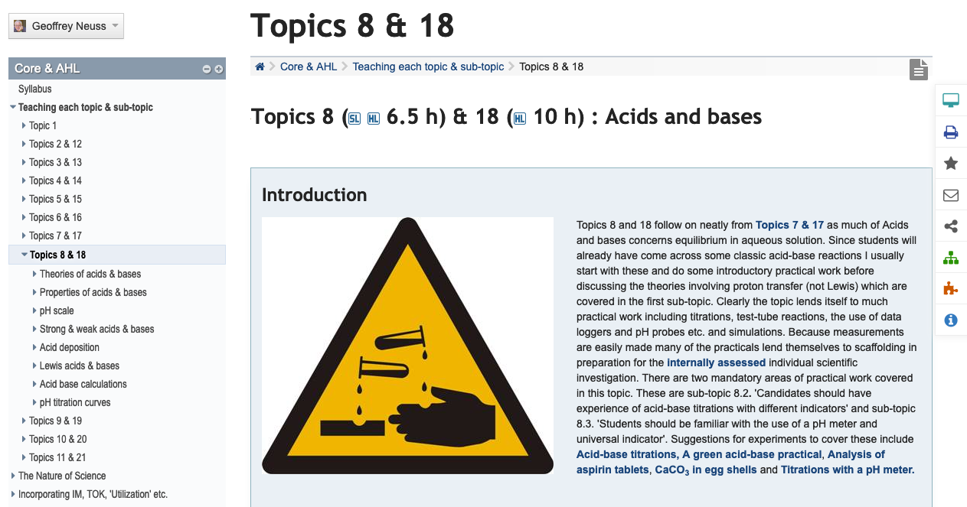Viewport: 967px width, 507px height.
Task: Click the star favourite icon
Action: click(x=951, y=164)
